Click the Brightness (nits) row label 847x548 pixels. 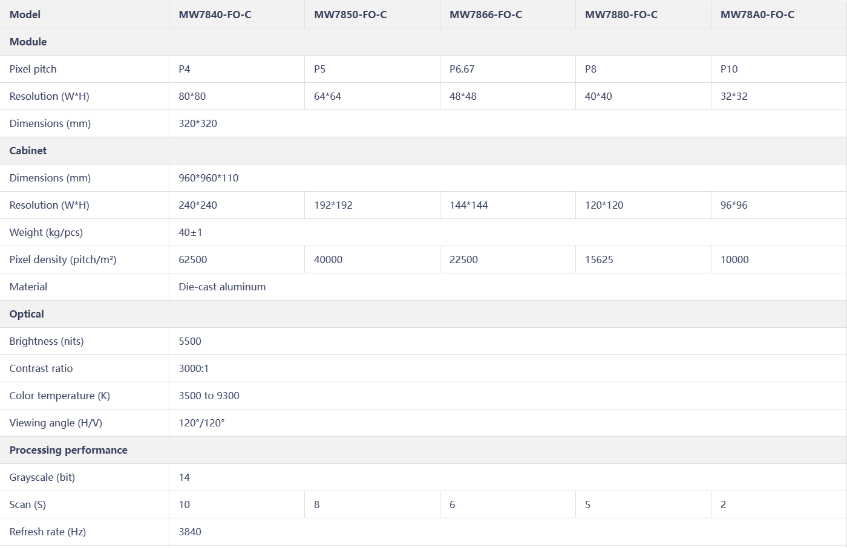pos(47,341)
